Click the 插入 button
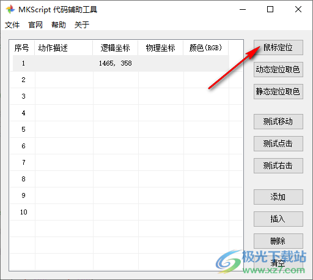 click(278, 219)
